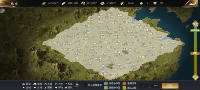Tick the 显示区域类型 checkbox
Viewport: 200px width, 90px height.
coord(85,85)
